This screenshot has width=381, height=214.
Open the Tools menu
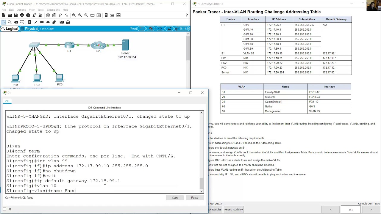click(x=40, y=10)
